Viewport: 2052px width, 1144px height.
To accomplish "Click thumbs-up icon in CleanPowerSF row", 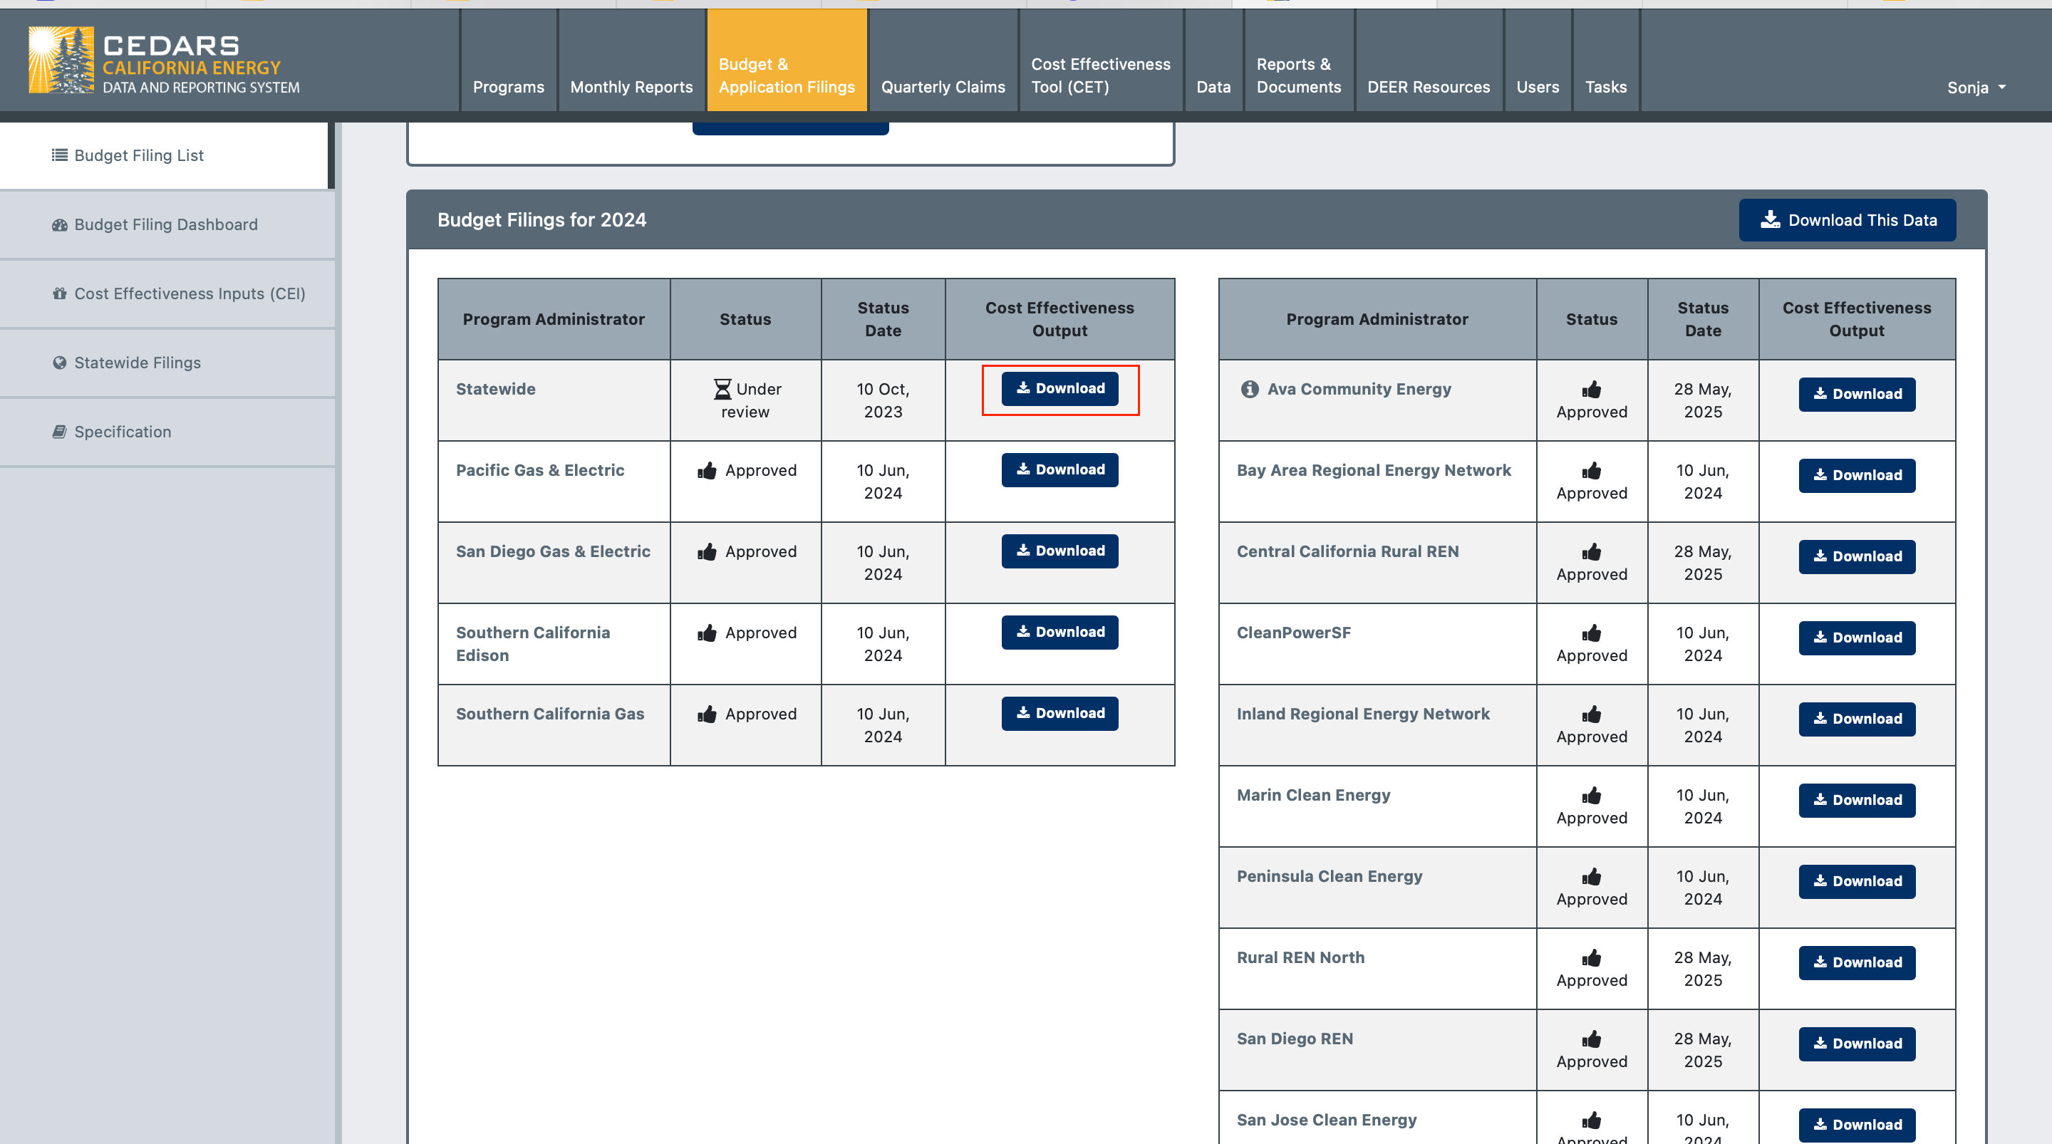I will pos(1591,633).
